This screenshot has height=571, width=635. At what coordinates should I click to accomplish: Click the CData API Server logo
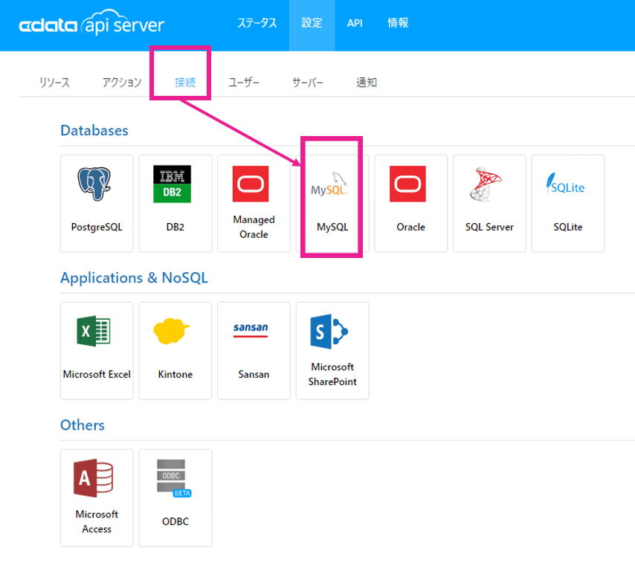click(91, 24)
